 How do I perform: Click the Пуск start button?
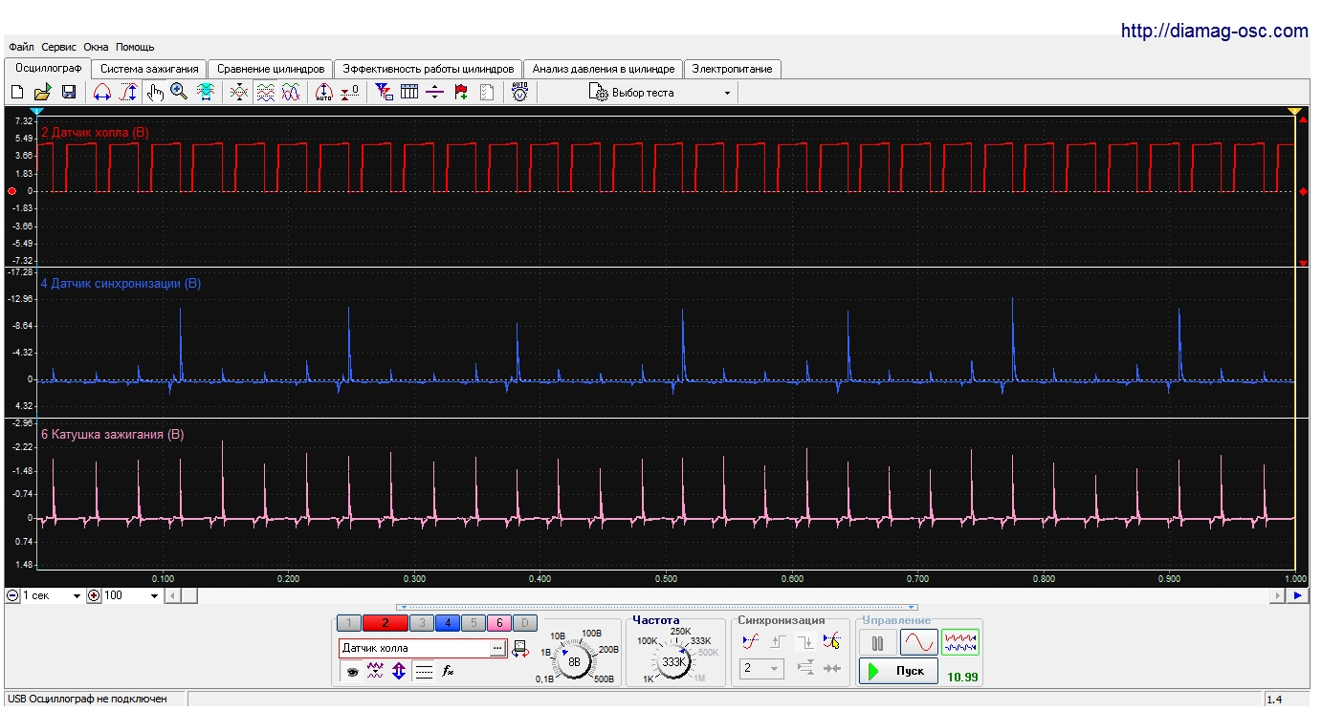tap(898, 671)
